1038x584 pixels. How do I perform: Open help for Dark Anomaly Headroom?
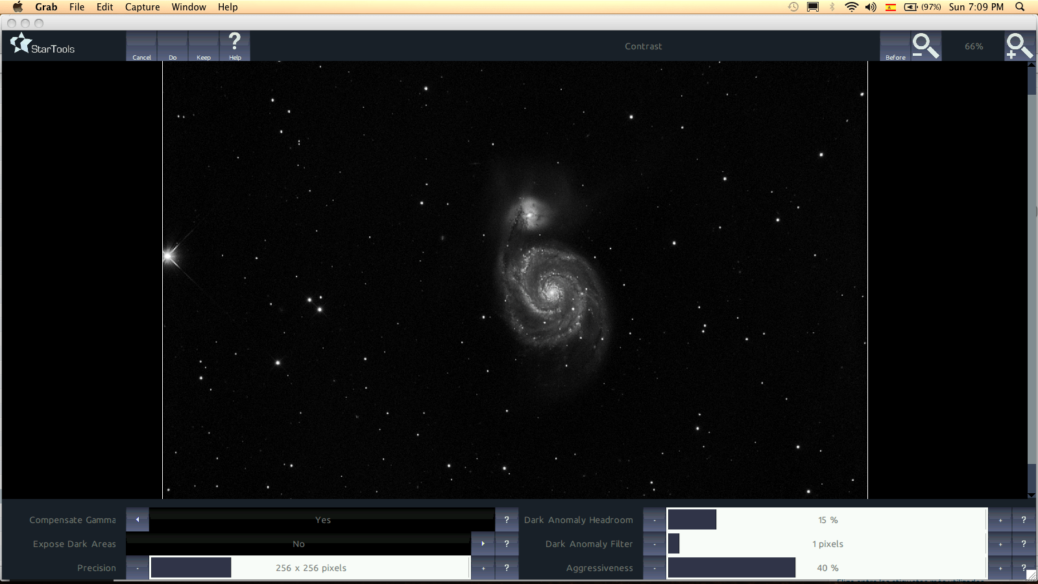pyautogui.click(x=1024, y=520)
